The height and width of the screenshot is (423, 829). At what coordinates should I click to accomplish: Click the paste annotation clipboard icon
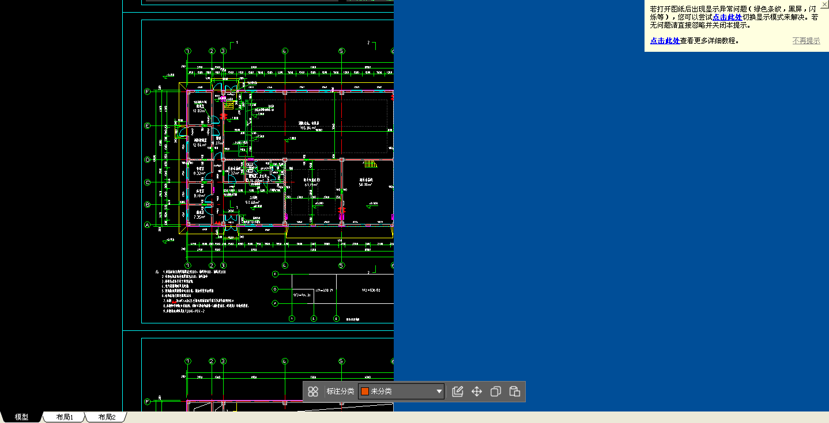pos(515,392)
